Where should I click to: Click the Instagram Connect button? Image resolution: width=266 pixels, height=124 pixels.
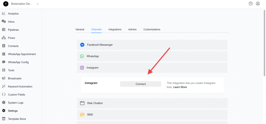(141, 84)
